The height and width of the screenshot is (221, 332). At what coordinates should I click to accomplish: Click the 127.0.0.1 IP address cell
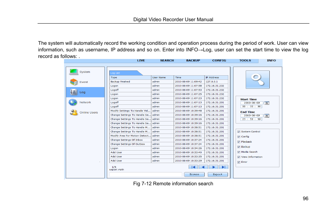pos(216,82)
